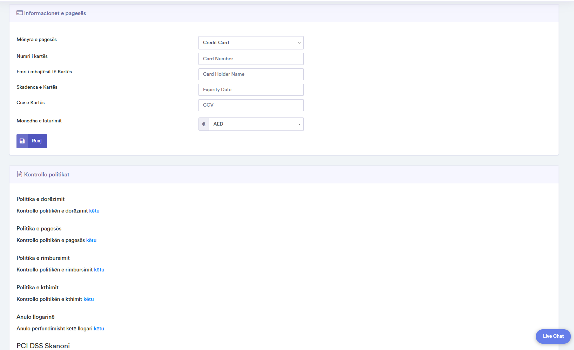The height and width of the screenshot is (350, 574).
Task: Click the Politika e kthimit heading
Action: (x=38, y=288)
